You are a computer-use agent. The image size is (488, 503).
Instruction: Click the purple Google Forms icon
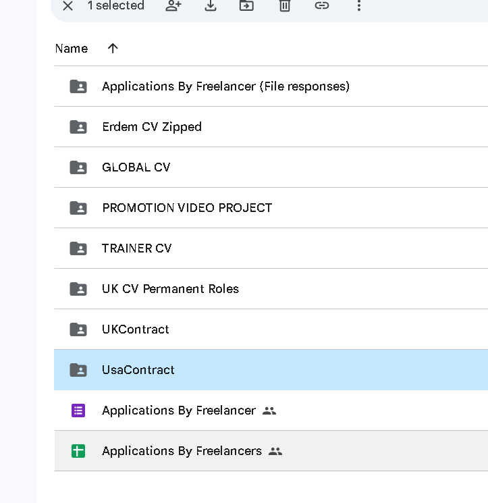pos(78,411)
